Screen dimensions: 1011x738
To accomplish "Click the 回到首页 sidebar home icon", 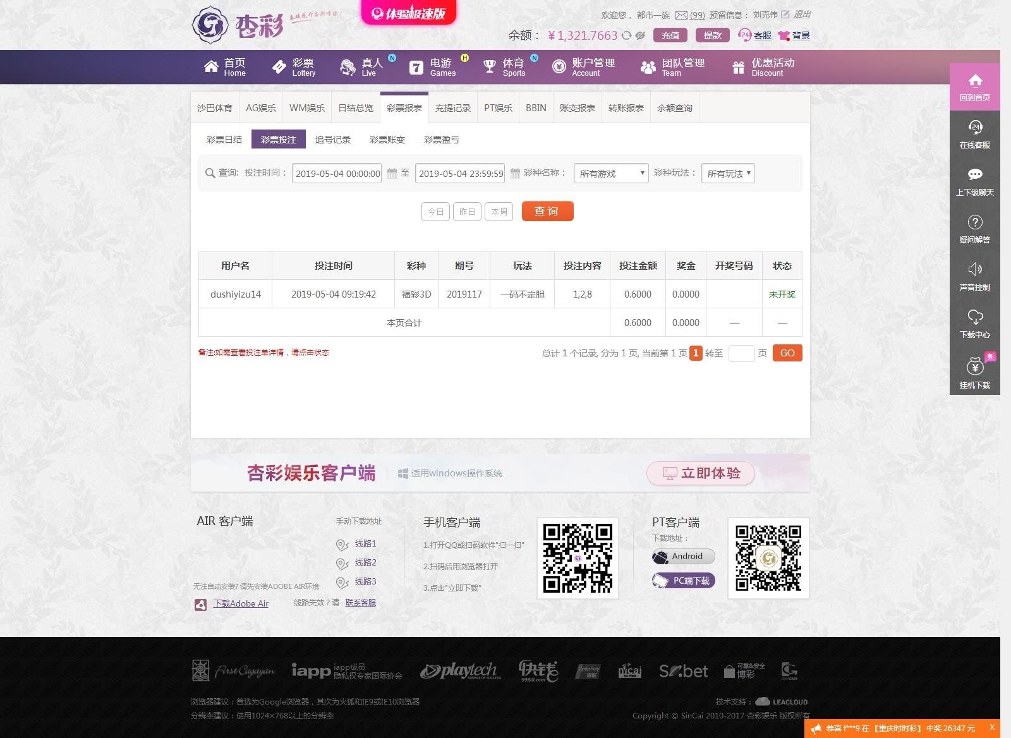I will 975,87.
